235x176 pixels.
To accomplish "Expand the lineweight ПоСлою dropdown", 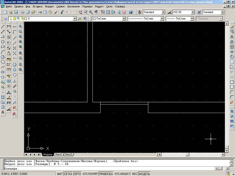I will coord(192,18).
